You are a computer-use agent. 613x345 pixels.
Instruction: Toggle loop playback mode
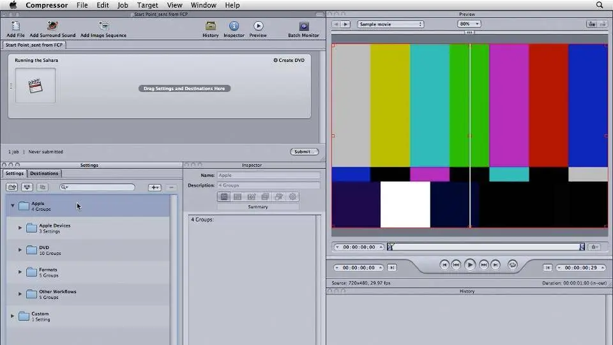point(513,264)
